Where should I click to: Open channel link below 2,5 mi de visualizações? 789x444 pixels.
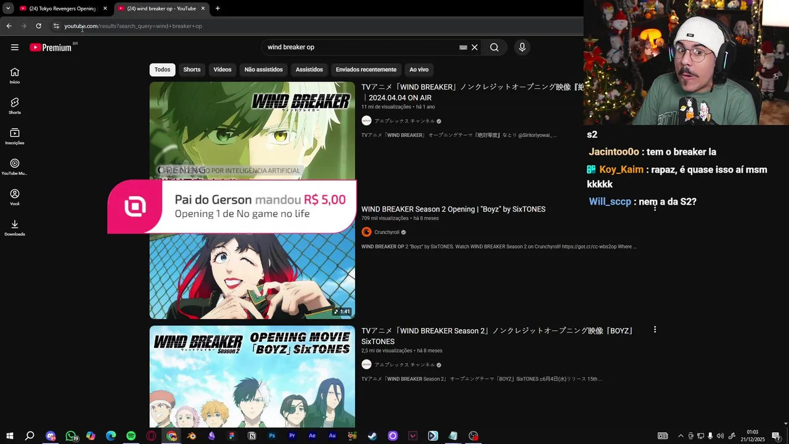pos(404,365)
